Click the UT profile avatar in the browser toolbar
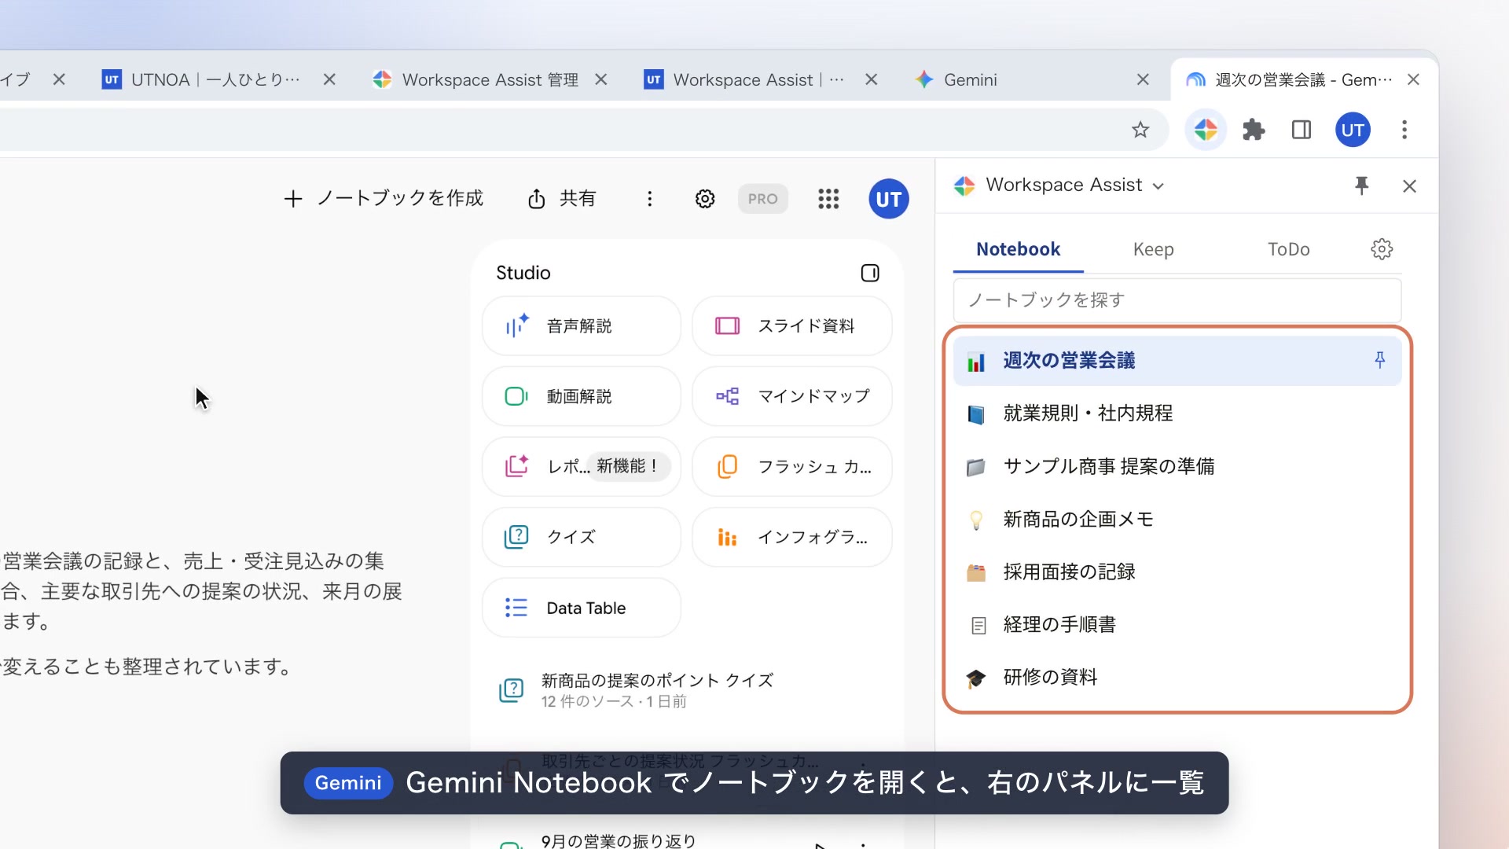The image size is (1509, 849). tap(1353, 130)
